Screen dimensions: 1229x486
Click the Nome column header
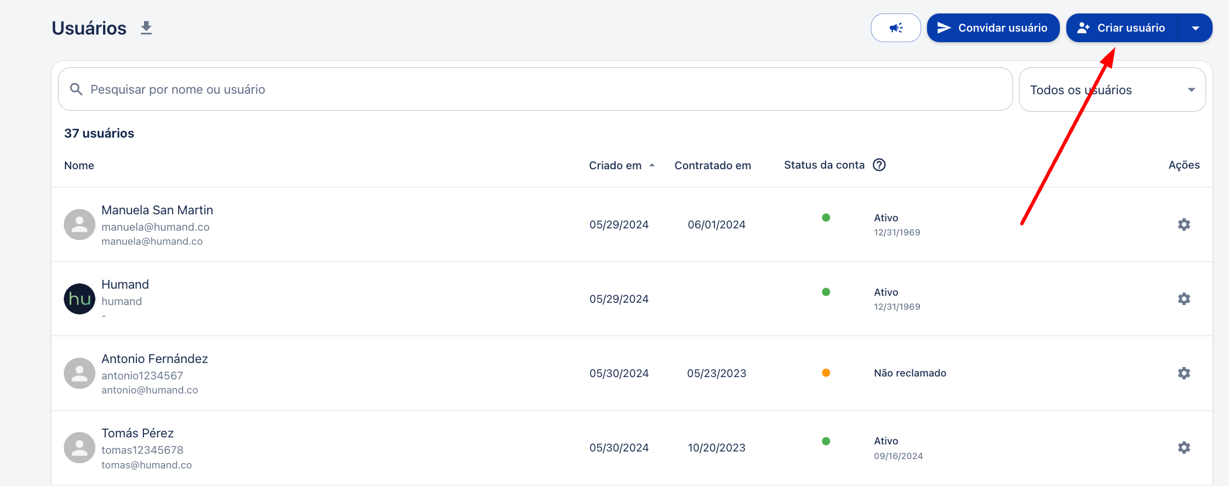click(x=79, y=166)
